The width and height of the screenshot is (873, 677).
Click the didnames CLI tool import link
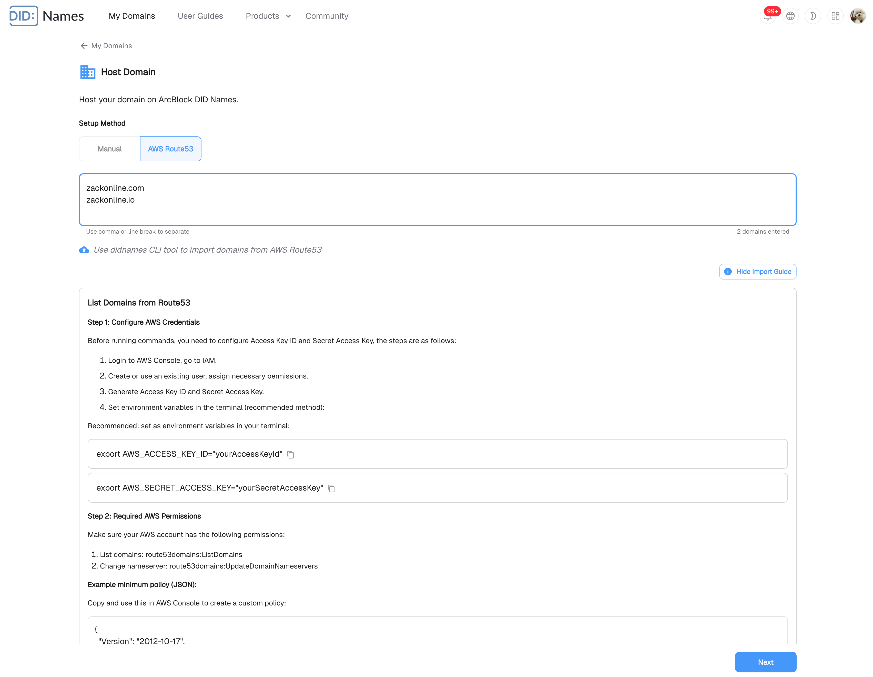pos(207,250)
